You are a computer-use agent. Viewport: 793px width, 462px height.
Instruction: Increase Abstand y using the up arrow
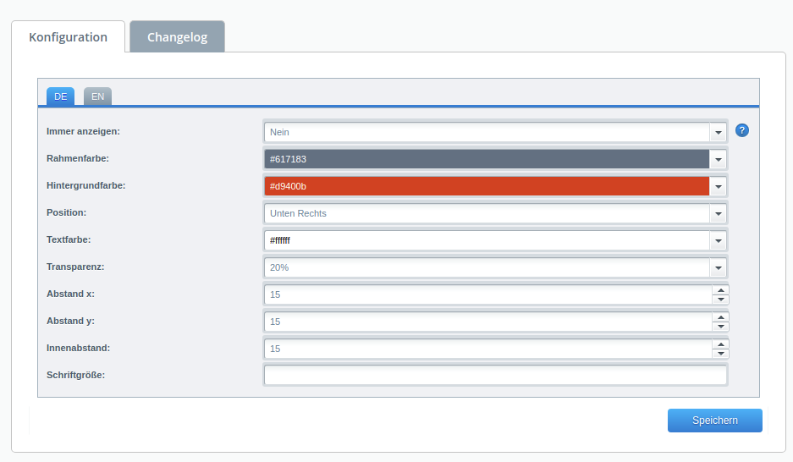click(720, 317)
